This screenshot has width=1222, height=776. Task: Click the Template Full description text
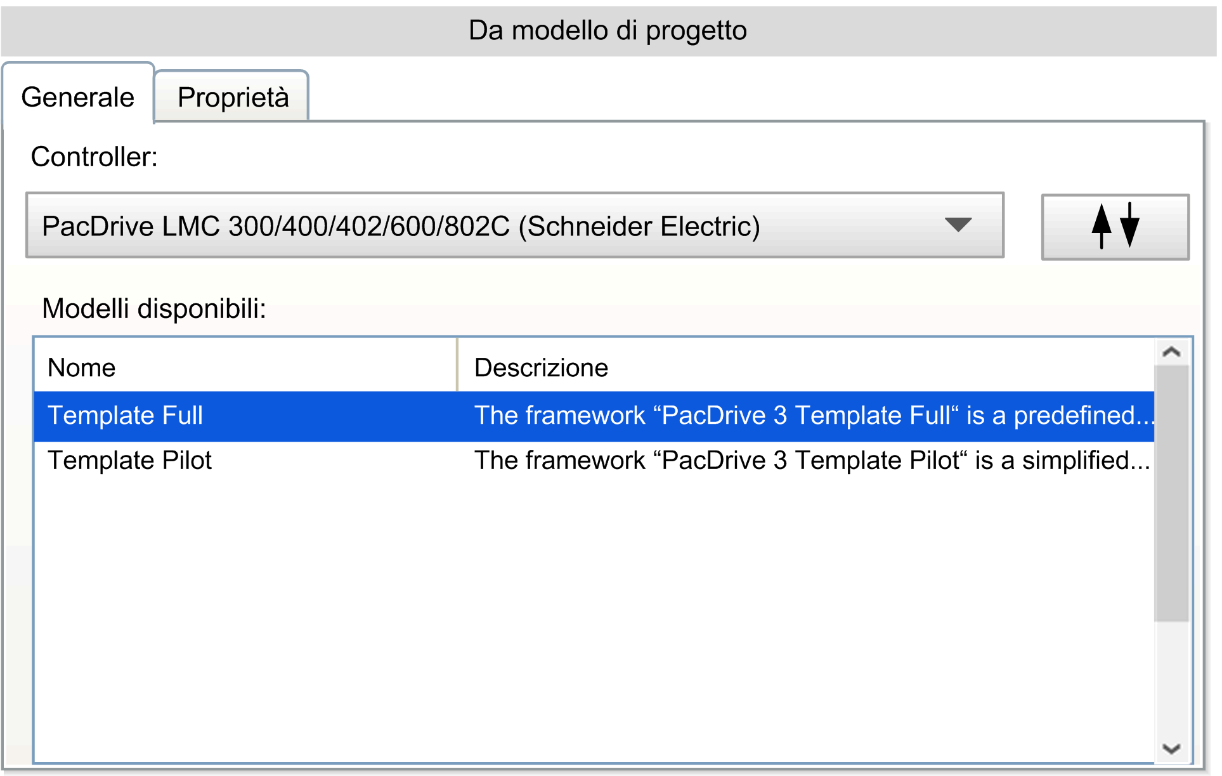pos(812,416)
